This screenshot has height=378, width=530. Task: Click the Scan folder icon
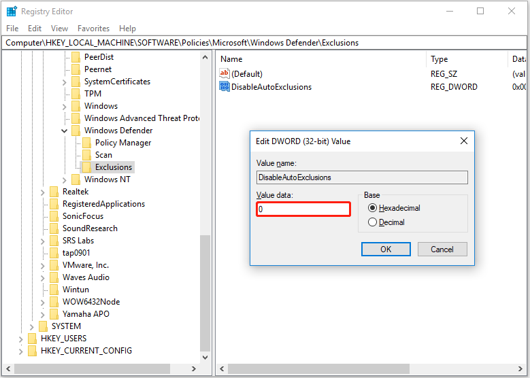coord(87,155)
